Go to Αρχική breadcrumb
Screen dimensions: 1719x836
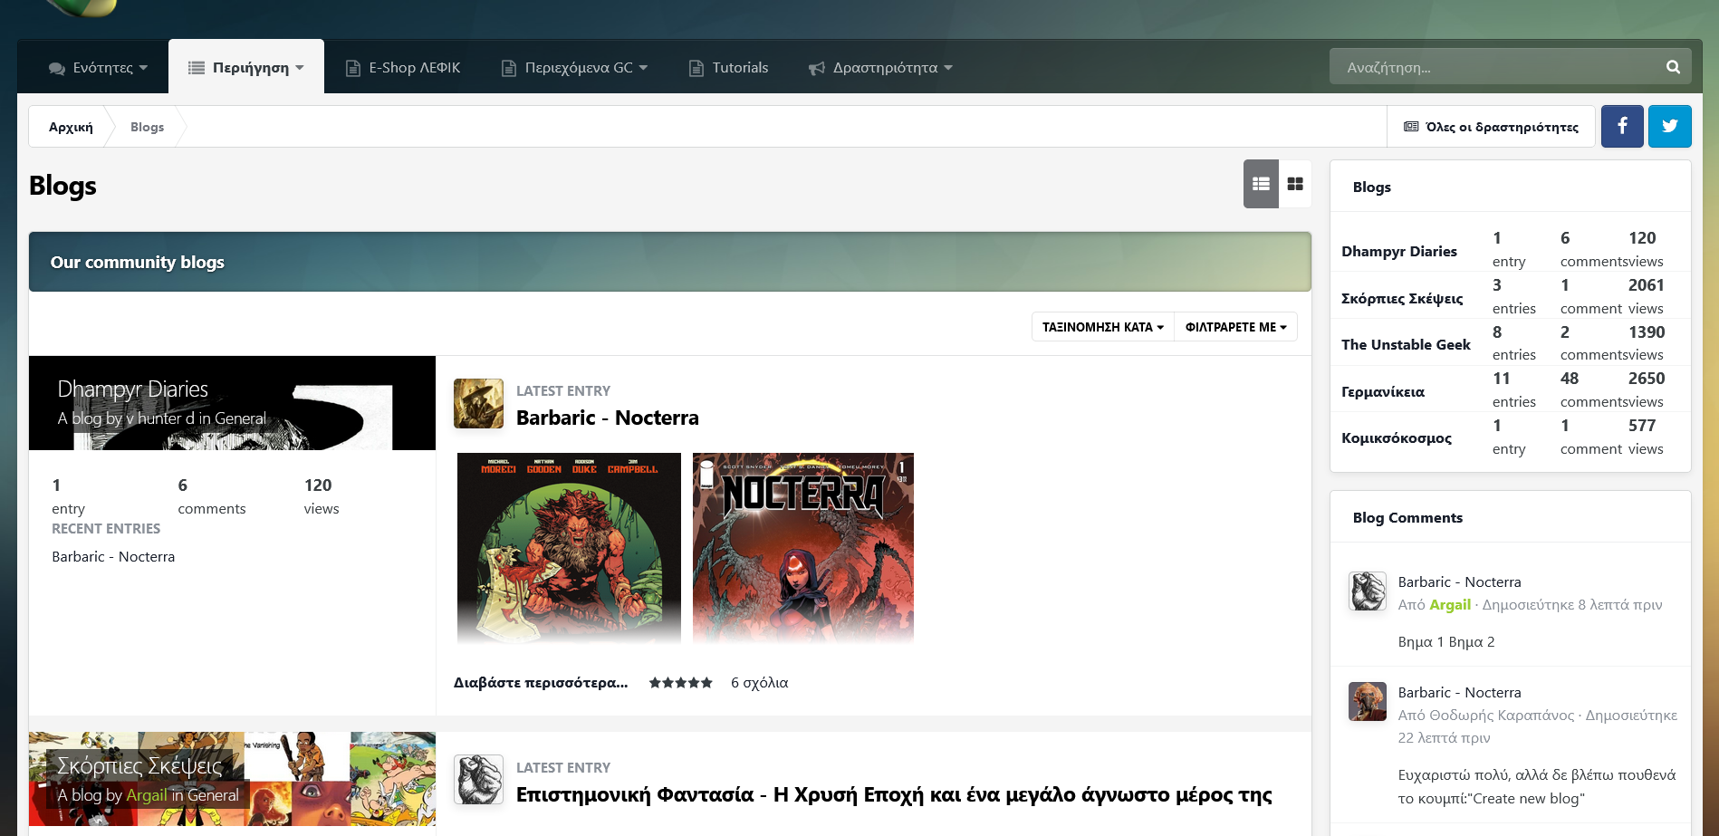tap(71, 127)
